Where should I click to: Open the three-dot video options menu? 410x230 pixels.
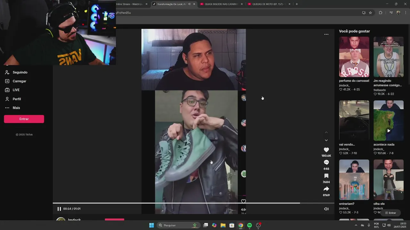(326, 34)
